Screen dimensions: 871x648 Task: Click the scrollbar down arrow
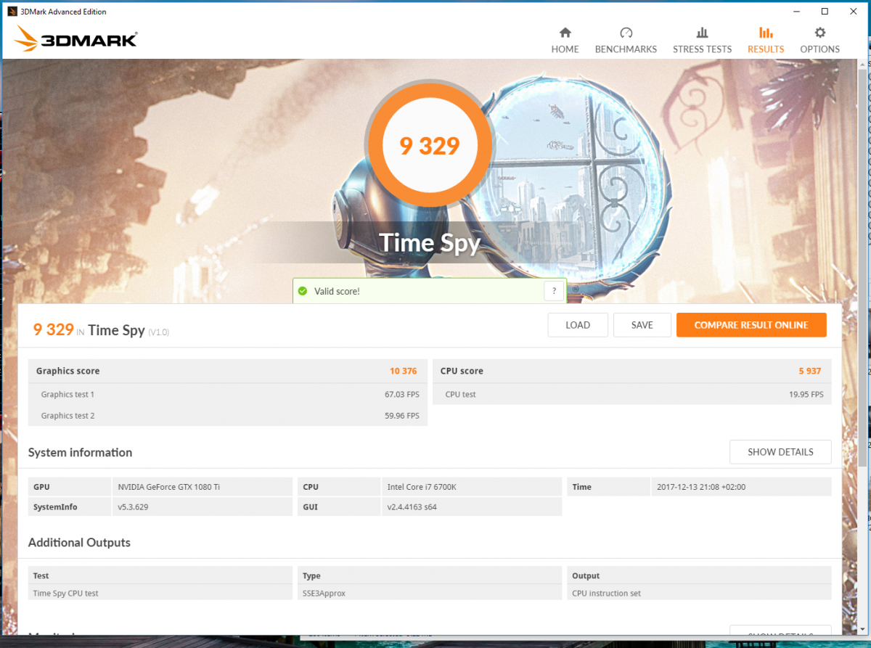(862, 628)
